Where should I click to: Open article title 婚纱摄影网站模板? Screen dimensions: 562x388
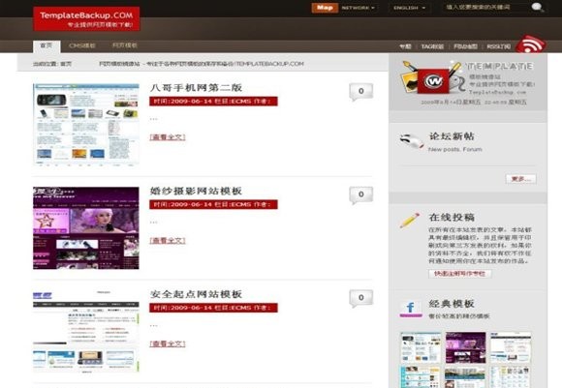pyautogui.click(x=196, y=192)
